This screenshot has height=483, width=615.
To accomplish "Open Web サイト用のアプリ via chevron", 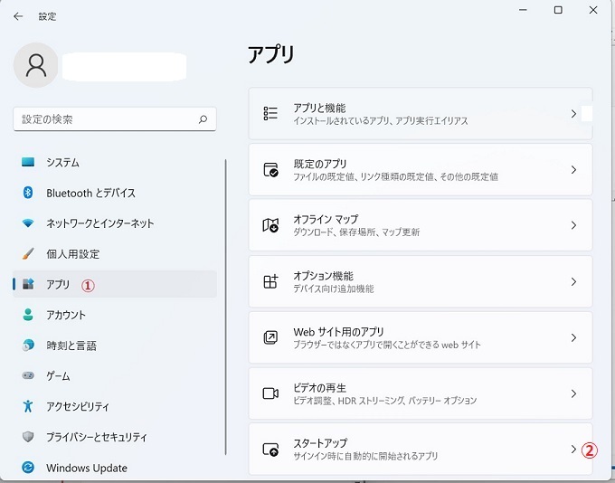I will coord(573,337).
